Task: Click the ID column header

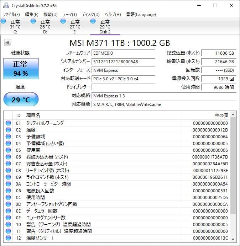Action: 18,116
